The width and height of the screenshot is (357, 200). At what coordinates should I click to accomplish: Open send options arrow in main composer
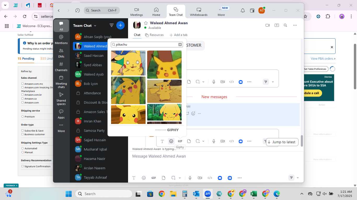298,178
